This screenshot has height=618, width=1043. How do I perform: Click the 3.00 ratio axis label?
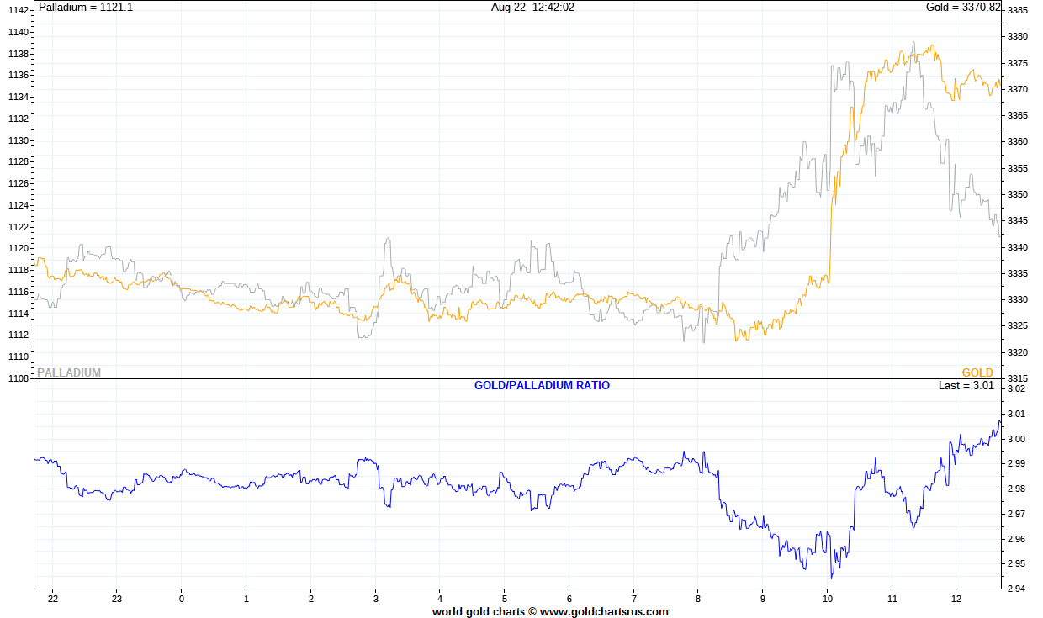(x=1016, y=439)
